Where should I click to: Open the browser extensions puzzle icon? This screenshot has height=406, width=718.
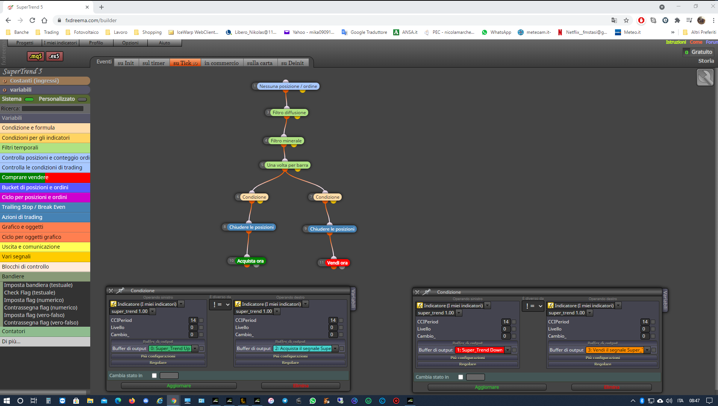click(677, 20)
